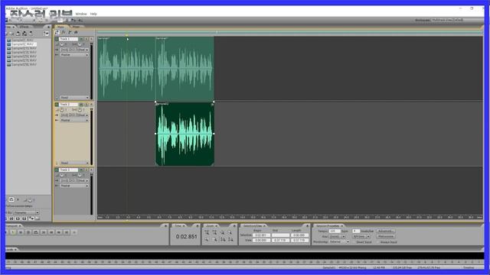The image size is (490, 275).
Task: Click the Fast Forward button in Transport
Action: pyautogui.click(x=59, y=232)
